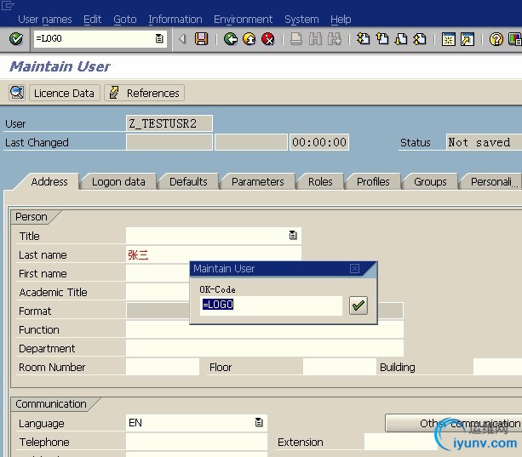The image size is (522, 457).
Task: Confirm the OK-Code dialog with the checkmark
Action: tap(359, 306)
